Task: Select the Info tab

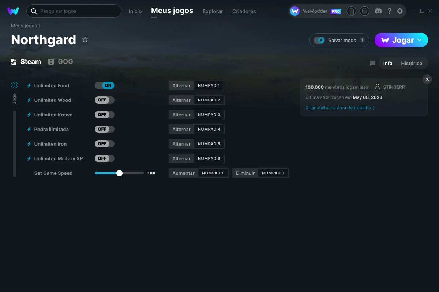Action: click(x=388, y=63)
